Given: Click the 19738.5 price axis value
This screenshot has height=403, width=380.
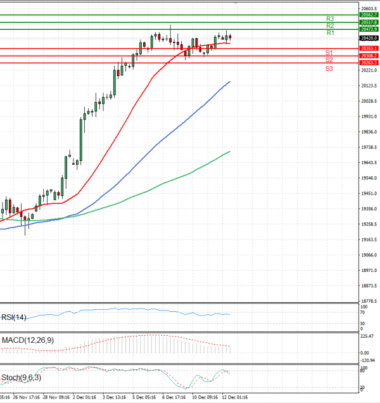Looking at the screenshot, I should coord(369,147).
